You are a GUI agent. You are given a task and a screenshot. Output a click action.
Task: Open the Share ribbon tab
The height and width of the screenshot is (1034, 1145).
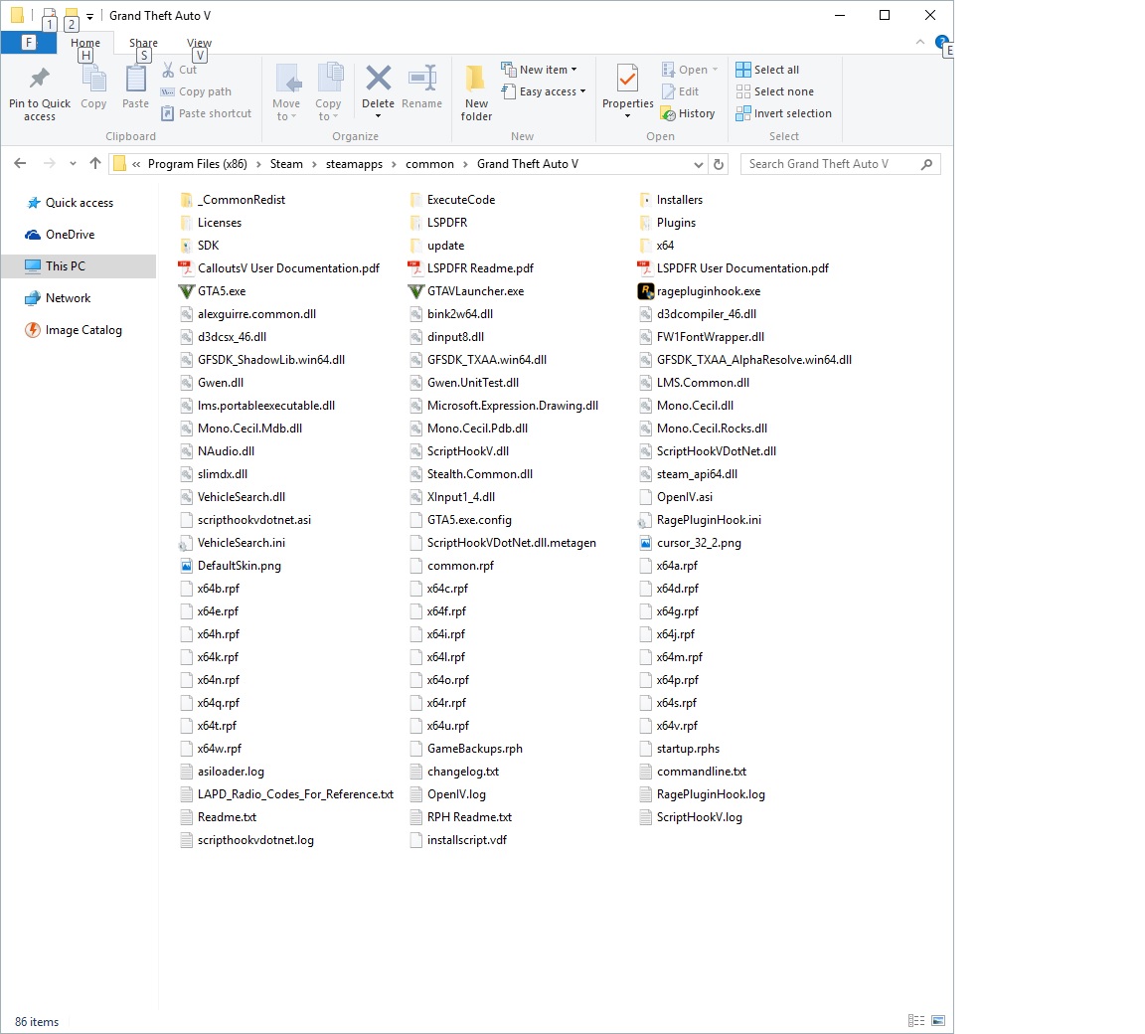pos(143,43)
